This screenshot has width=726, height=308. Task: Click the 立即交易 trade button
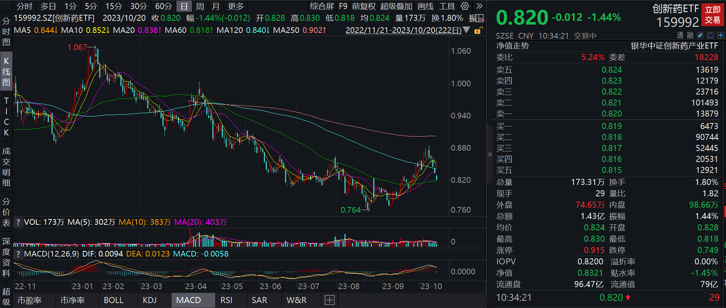pyautogui.click(x=712, y=15)
